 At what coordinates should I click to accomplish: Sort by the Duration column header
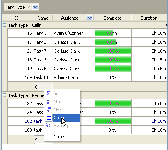coord(149,18)
